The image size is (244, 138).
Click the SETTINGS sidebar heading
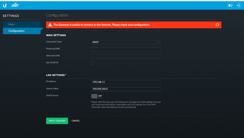click(x=11, y=16)
